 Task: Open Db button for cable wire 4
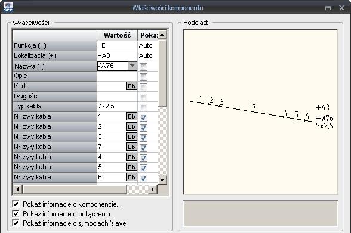pyautogui.click(x=131, y=157)
